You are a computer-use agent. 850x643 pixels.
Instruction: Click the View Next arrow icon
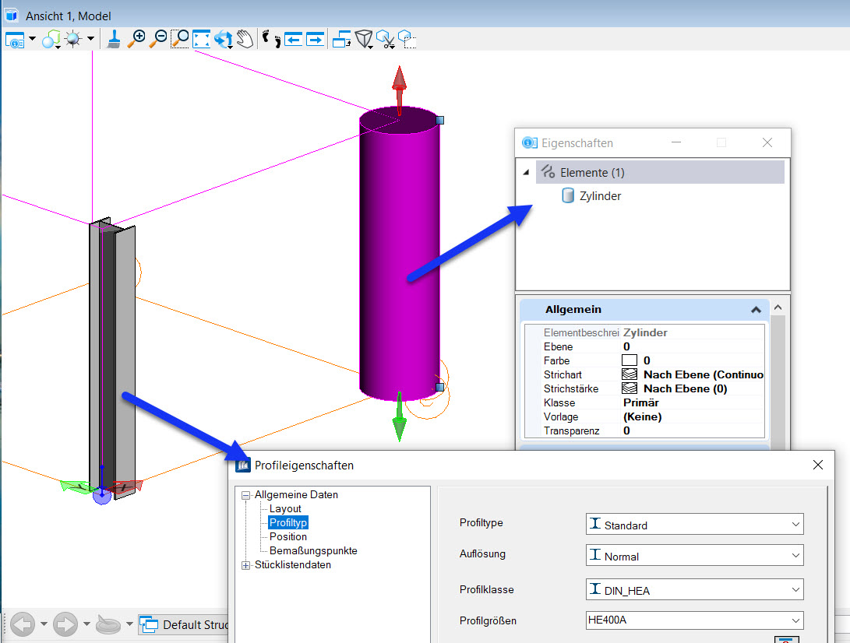(315, 38)
